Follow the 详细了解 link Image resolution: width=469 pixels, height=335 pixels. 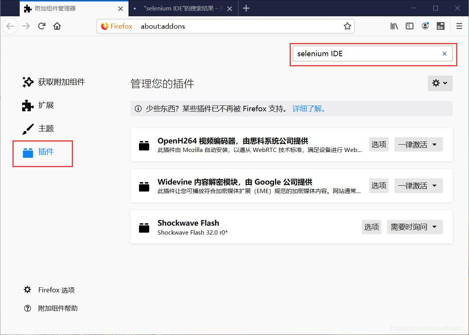tap(309, 109)
